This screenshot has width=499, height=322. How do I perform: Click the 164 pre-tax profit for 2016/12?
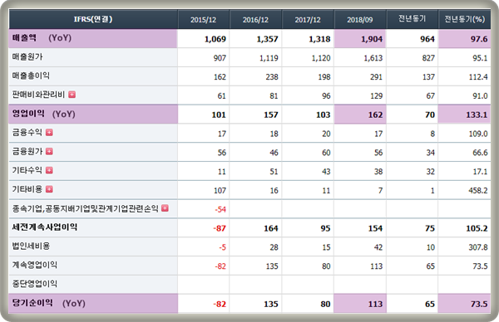pyautogui.click(x=271, y=228)
